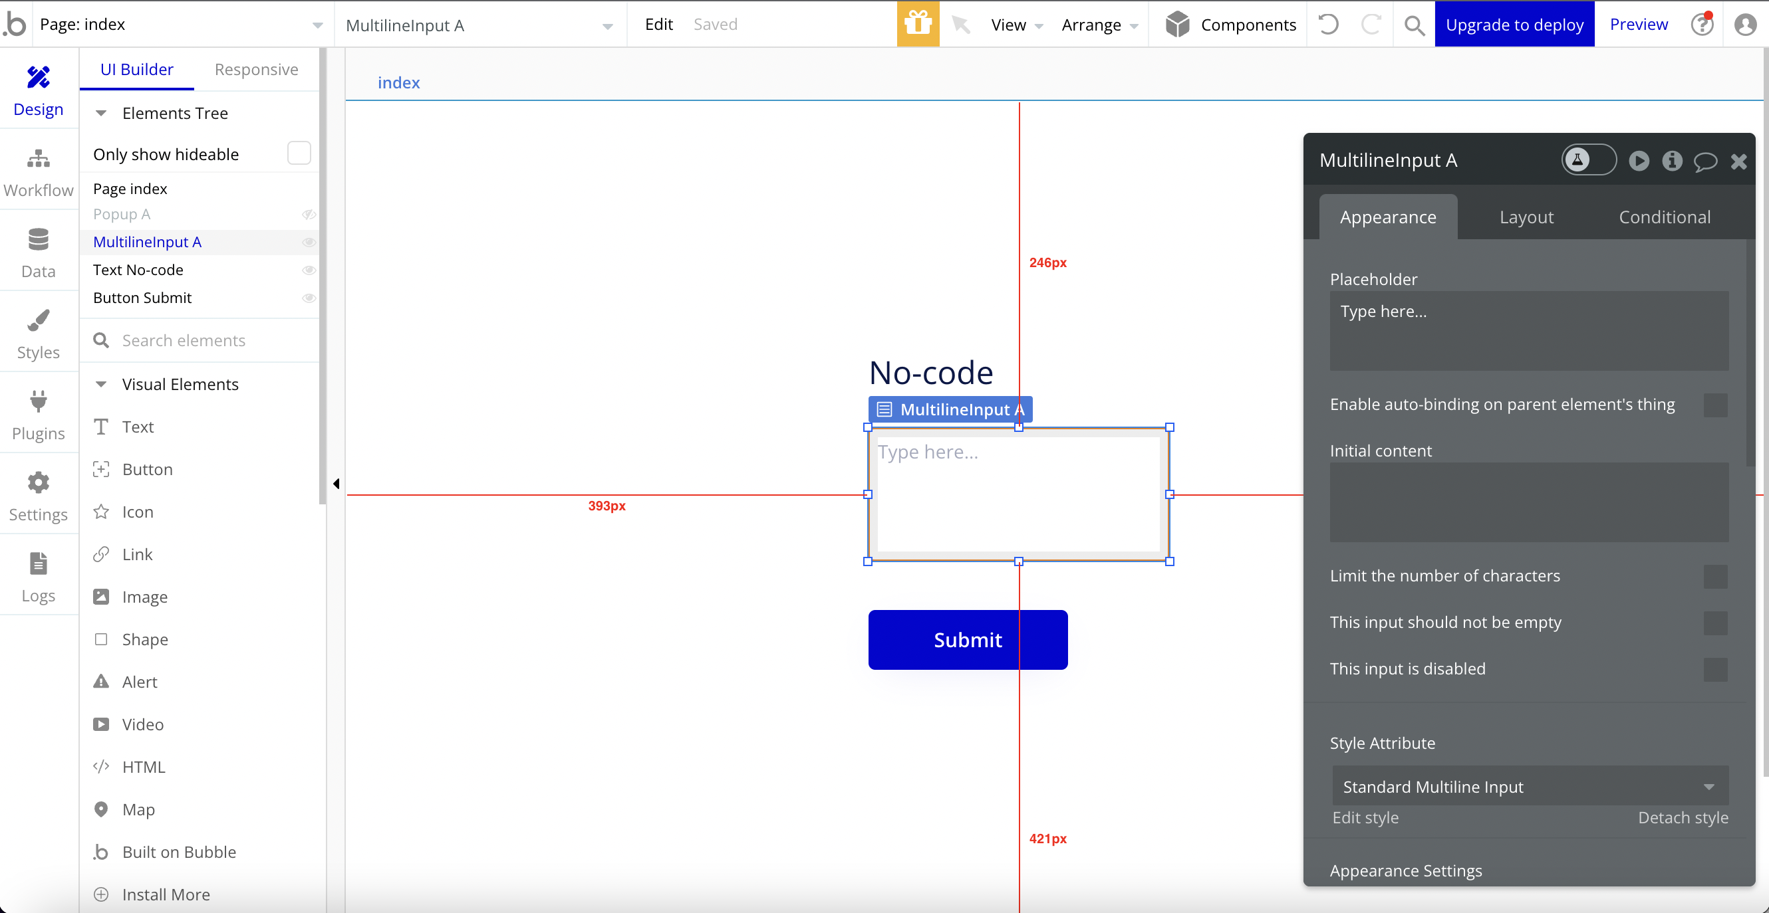1769x913 pixels.
Task: Open the Logs section
Action: click(x=39, y=577)
